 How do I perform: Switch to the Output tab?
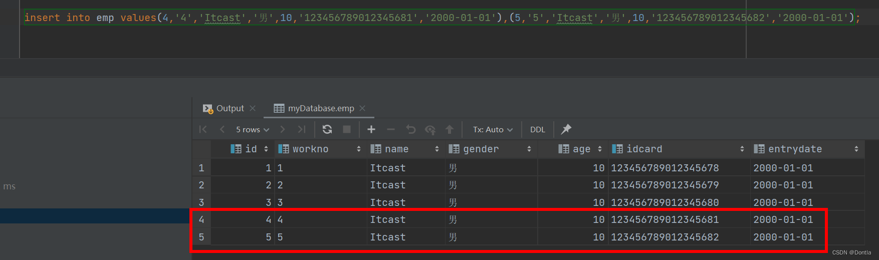click(230, 108)
